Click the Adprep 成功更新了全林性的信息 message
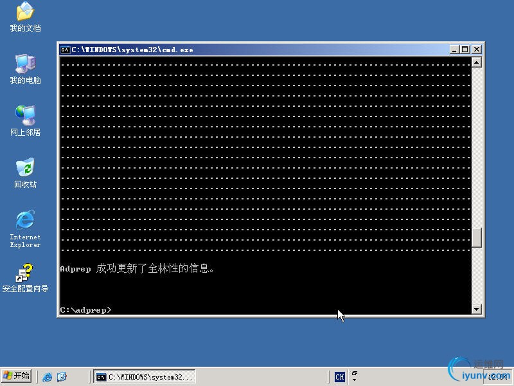514x386 pixels. tap(137, 268)
